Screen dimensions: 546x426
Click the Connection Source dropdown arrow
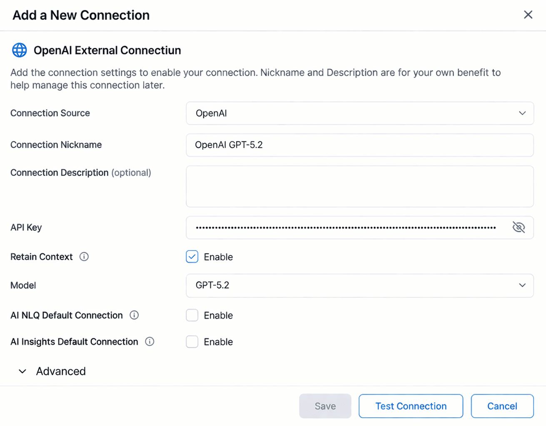(x=522, y=113)
